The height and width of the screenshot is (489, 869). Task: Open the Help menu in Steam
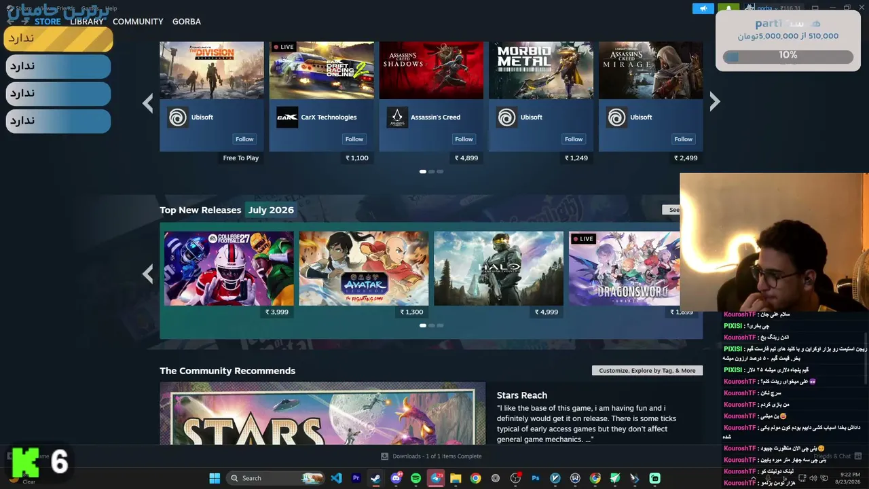coord(111,9)
